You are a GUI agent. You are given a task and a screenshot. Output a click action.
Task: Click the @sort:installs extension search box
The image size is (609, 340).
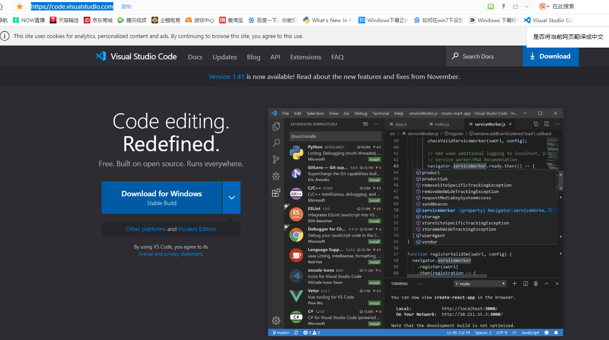(x=335, y=136)
